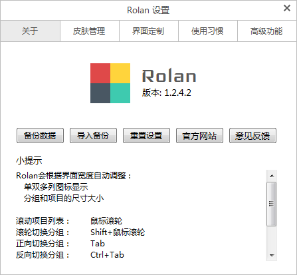The width and height of the screenshot is (297, 275).
Task: Click the red square of Rolan logo
Action: click(100, 73)
